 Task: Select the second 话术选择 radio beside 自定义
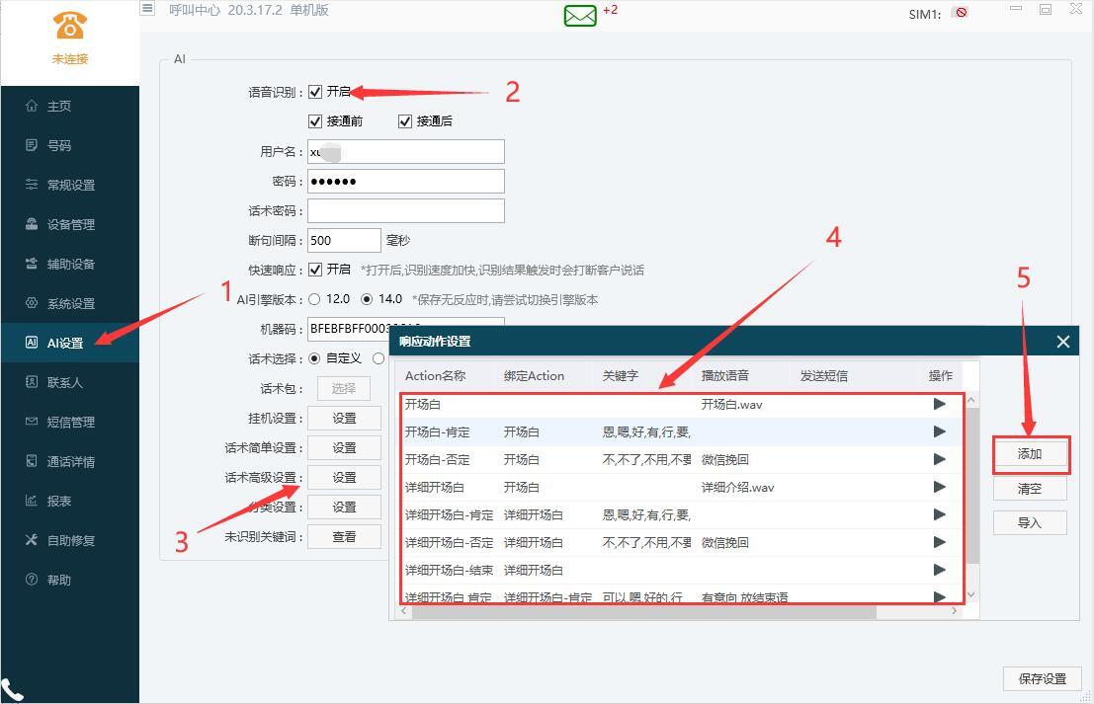click(379, 358)
